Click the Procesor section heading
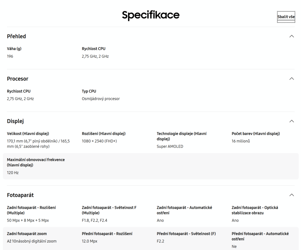Viewport: 301px width, 250px height. pyautogui.click(x=18, y=79)
